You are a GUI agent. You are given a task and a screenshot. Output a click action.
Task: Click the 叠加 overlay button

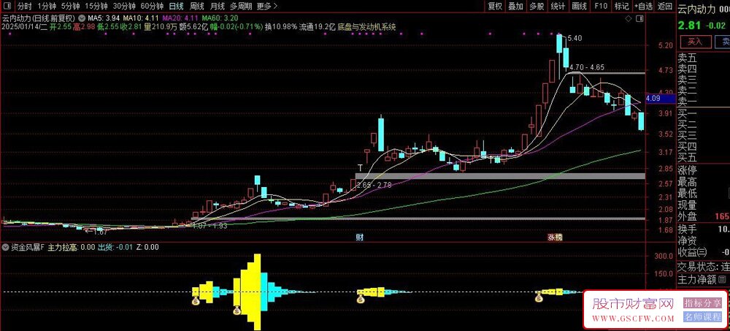click(x=515, y=6)
